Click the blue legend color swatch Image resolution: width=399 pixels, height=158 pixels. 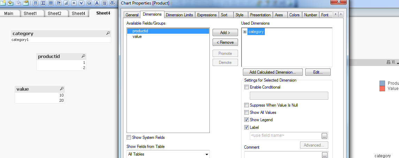coord(382,83)
